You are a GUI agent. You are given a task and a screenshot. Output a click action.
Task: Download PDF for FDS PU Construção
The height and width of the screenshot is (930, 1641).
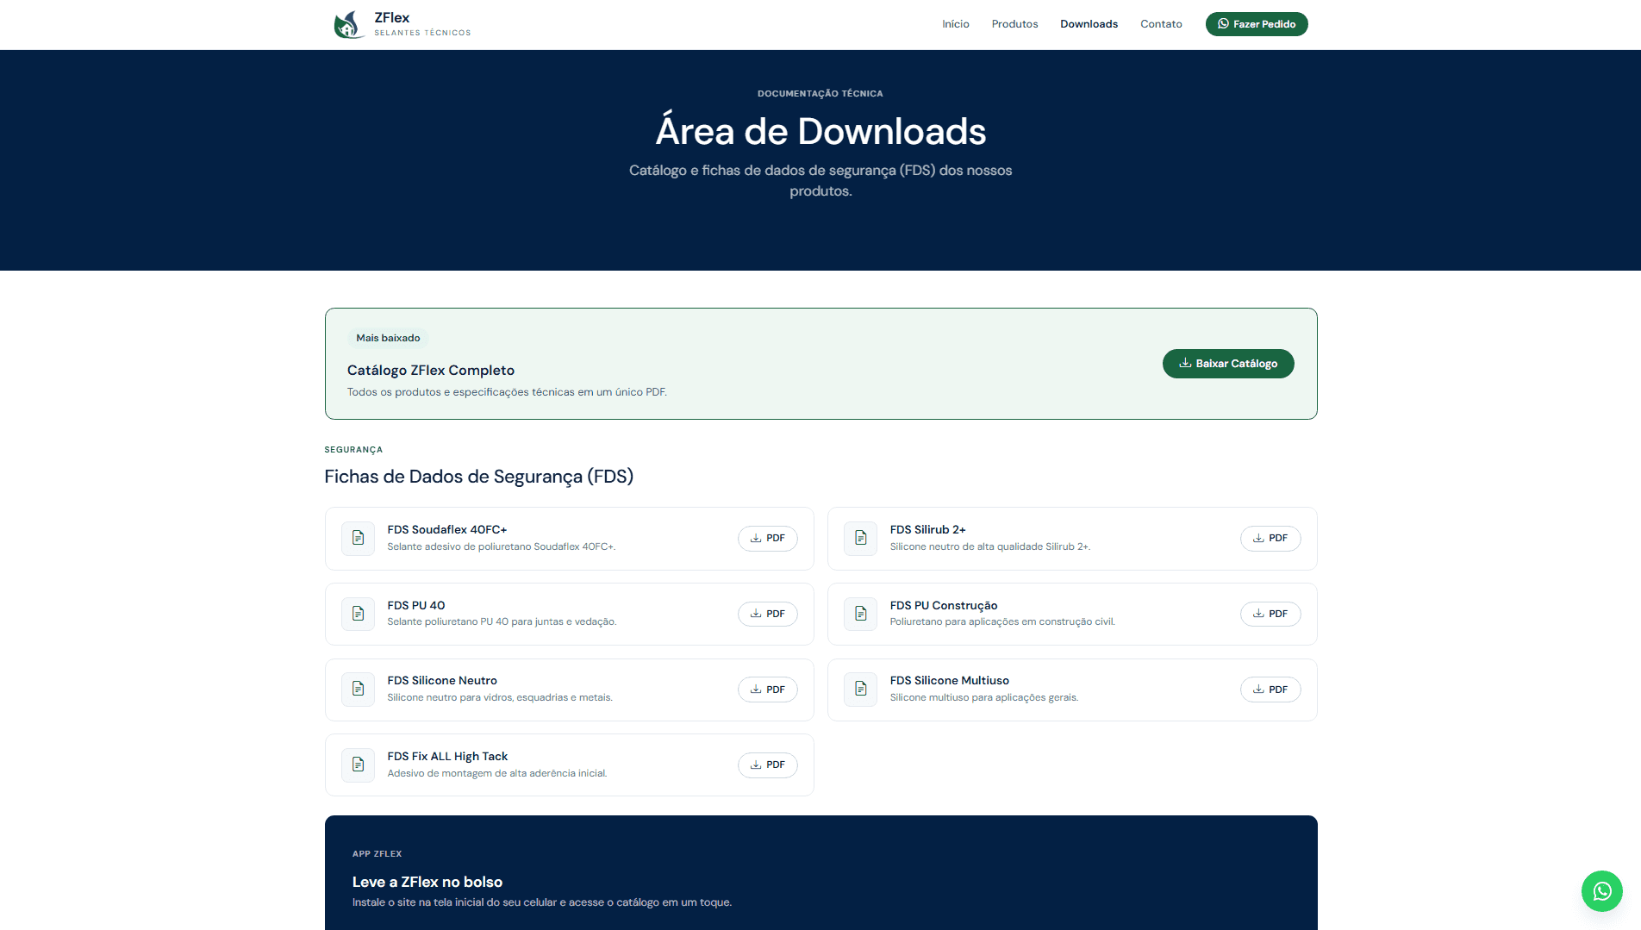coord(1270,614)
